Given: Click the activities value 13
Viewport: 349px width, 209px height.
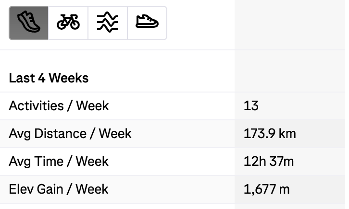Looking at the screenshot, I should click(251, 105).
